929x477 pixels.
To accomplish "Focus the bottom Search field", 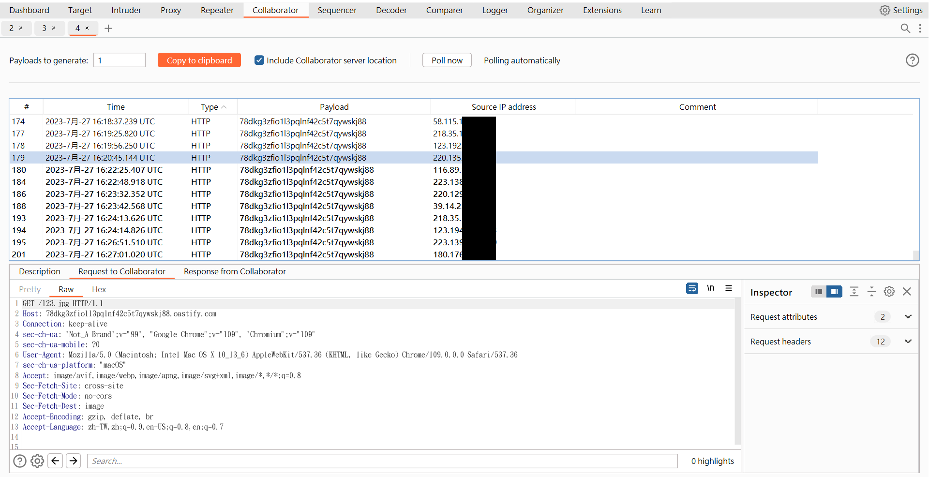I will coord(382,461).
